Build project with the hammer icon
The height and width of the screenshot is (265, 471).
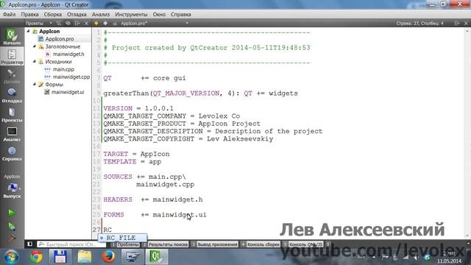(12, 239)
